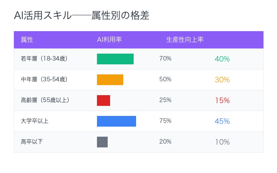The width and height of the screenshot is (277, 173).
Task: Click the orange 30% productivity value
Action: (222, 80)
